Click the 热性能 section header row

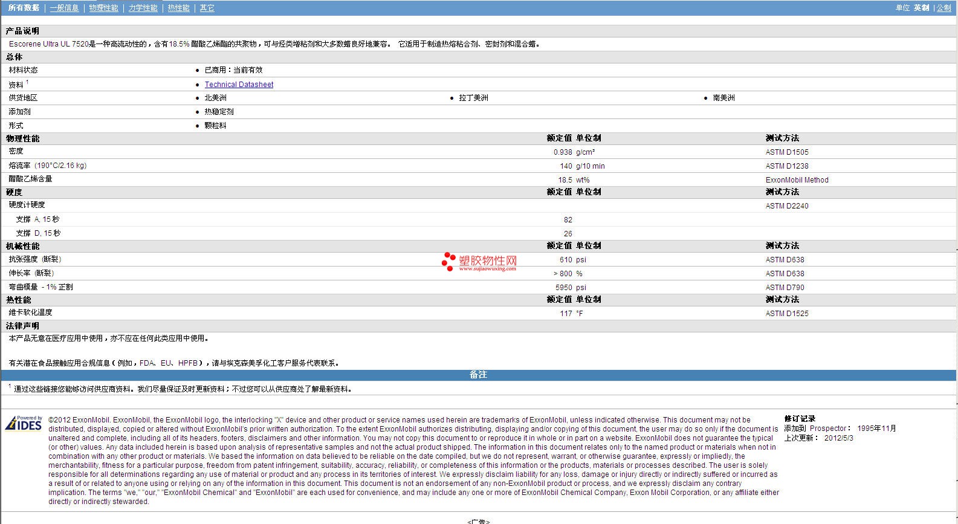tap(478, 300)
